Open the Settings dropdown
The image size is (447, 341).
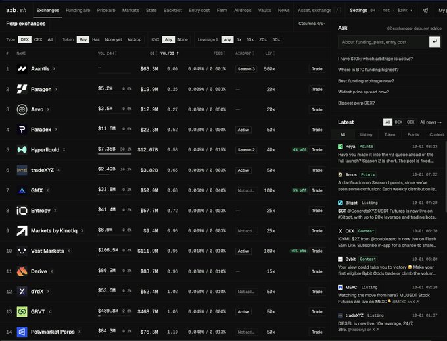(x=381, y=10)
